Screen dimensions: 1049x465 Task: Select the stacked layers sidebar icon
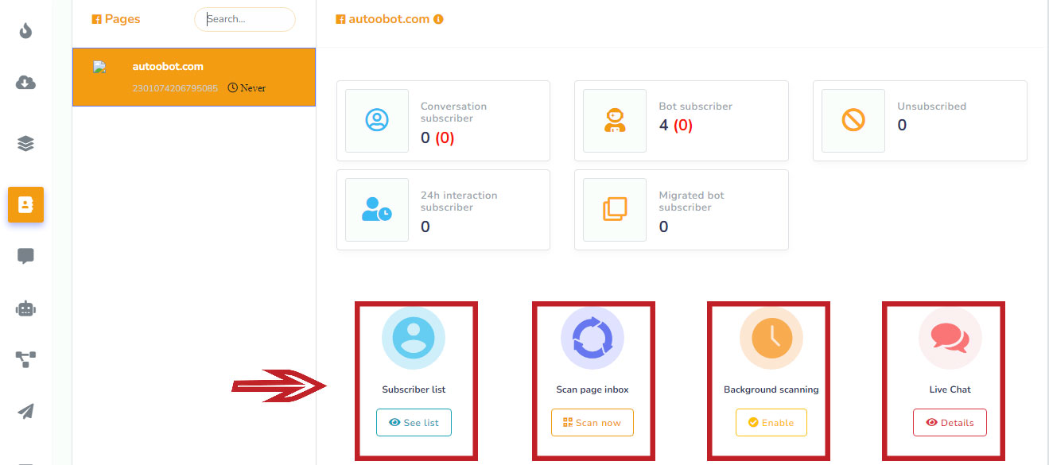26,144
